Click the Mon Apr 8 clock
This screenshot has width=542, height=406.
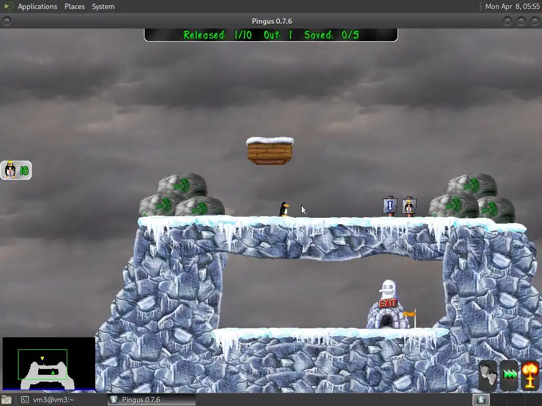512,6
